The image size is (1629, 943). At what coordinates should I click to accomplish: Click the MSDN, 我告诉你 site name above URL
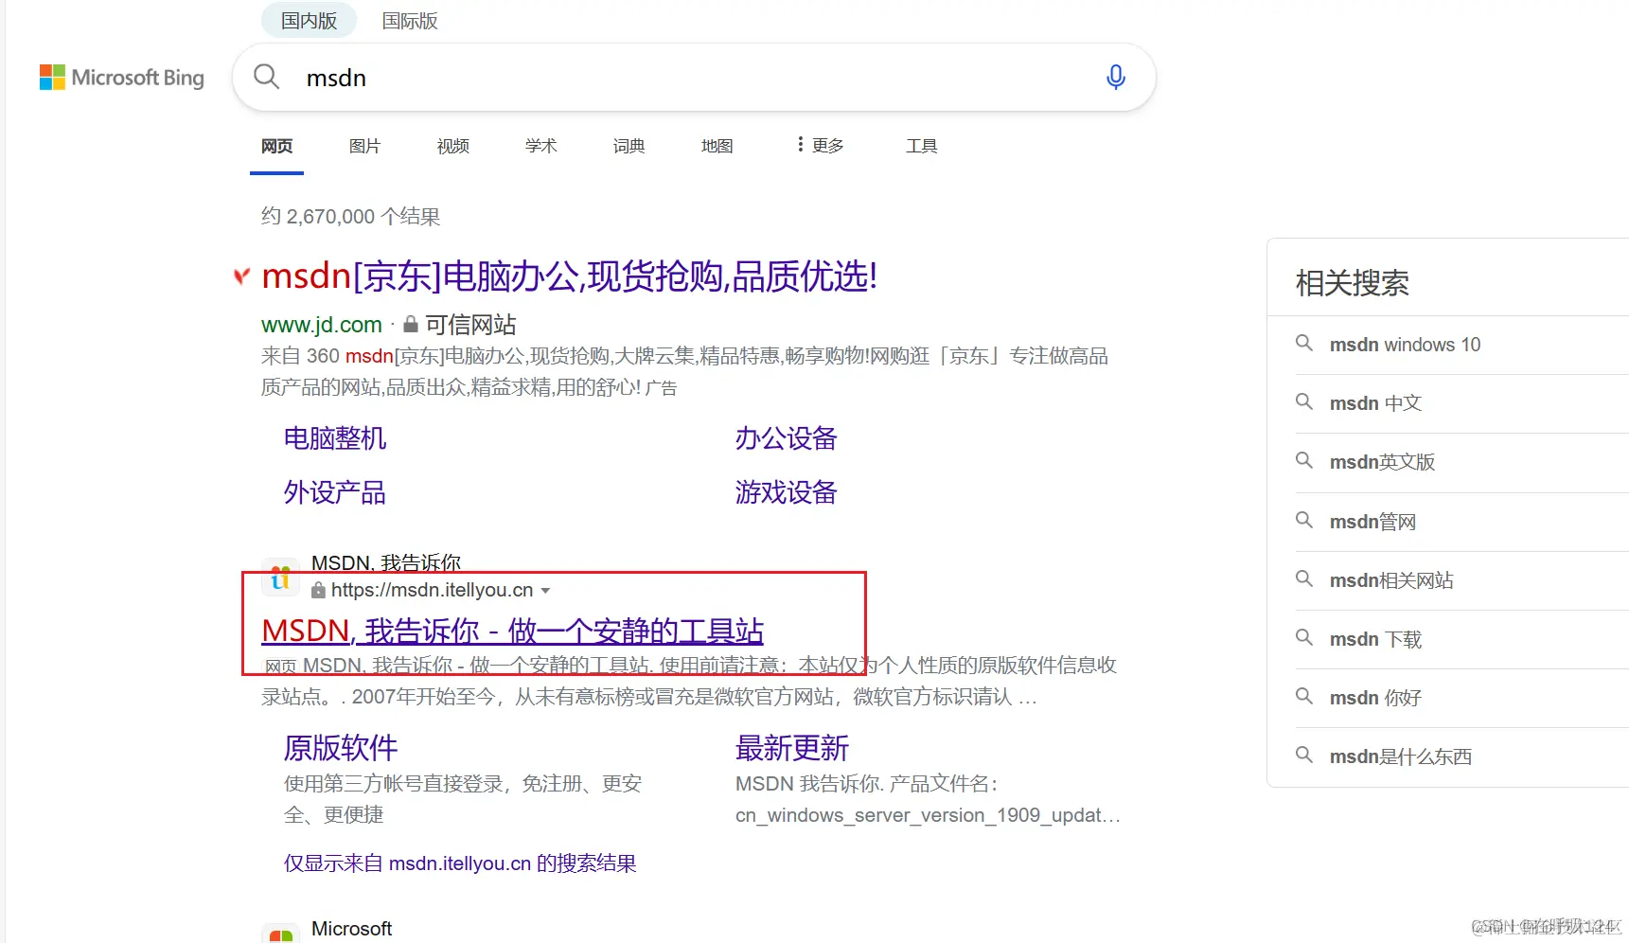(x=386, y=562)
